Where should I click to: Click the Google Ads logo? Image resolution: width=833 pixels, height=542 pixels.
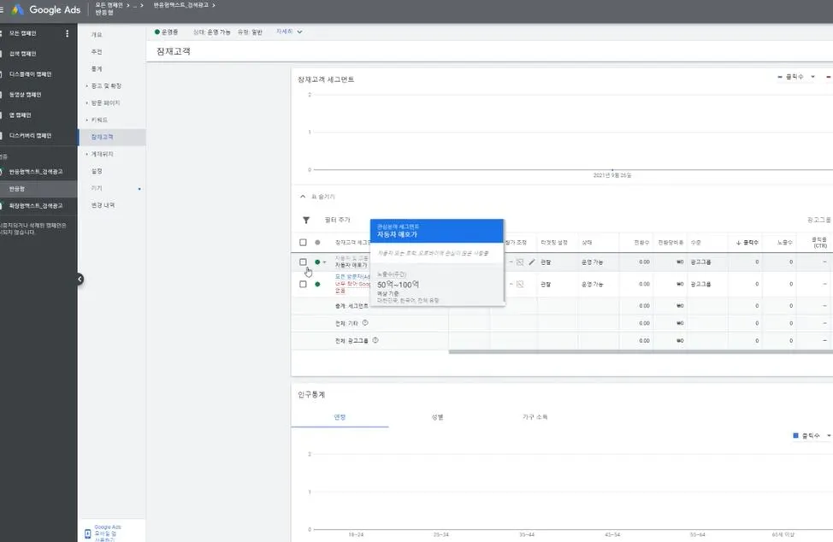[17, 9]
